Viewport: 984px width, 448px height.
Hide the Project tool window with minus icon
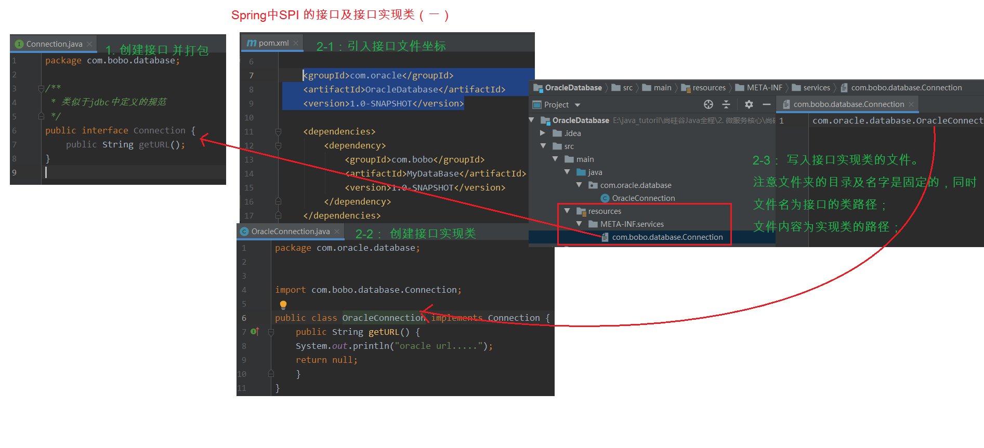point(766,104)
